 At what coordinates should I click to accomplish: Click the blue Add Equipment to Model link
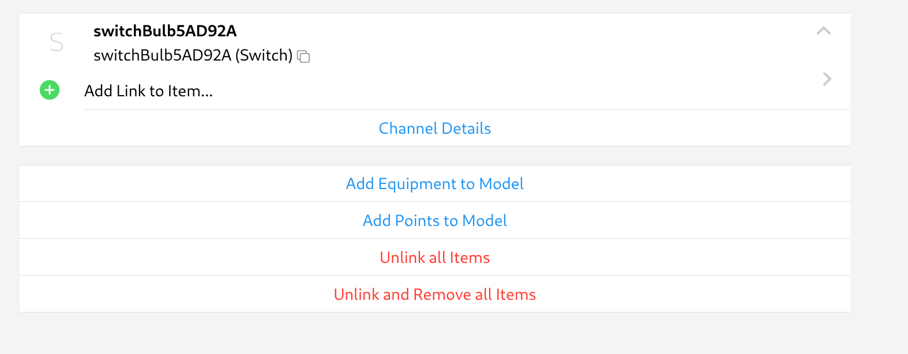click(x=434, y=184)
